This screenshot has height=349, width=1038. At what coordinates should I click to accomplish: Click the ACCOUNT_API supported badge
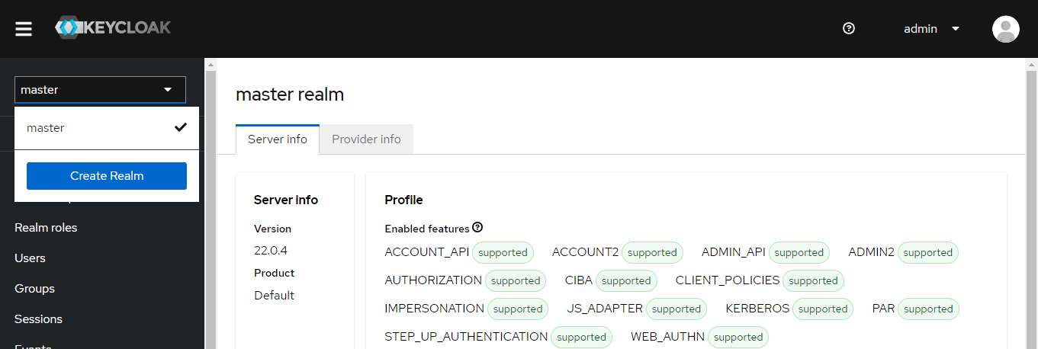(503, 252)
